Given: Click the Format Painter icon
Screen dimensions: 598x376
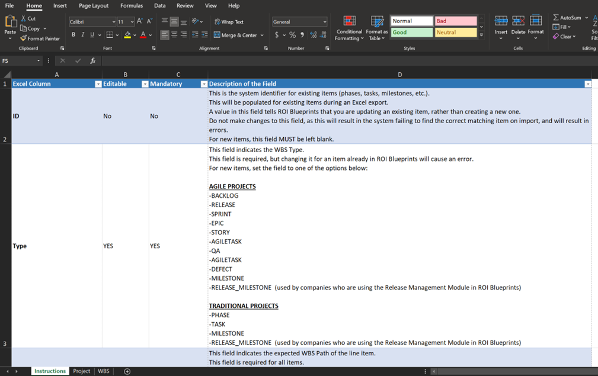Looking at the screenshot, I should (x=24, y=38).
